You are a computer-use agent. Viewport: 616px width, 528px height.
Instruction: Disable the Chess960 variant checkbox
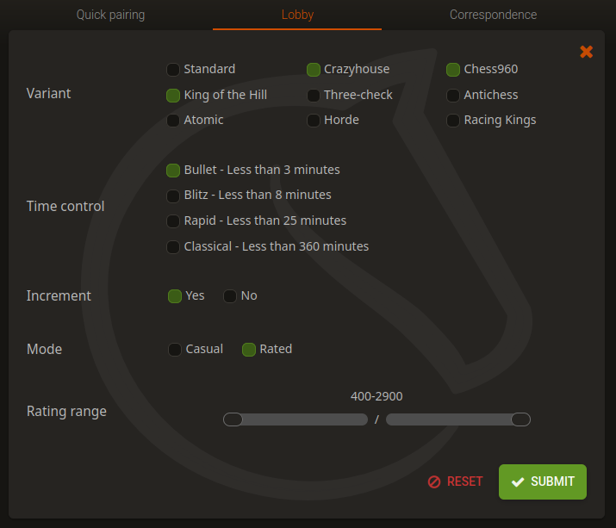pos(453,70)
